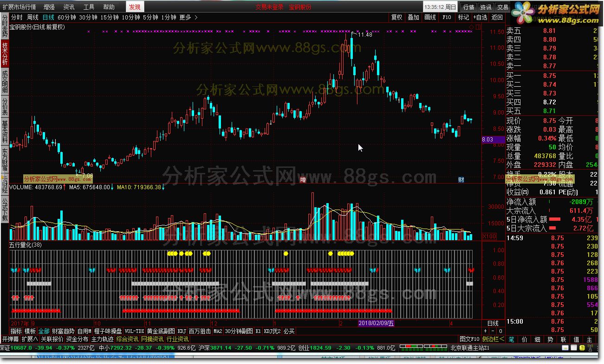Select the 日线 daily period
This screenshot has height=364, width=604.
[x=48, y=17]
